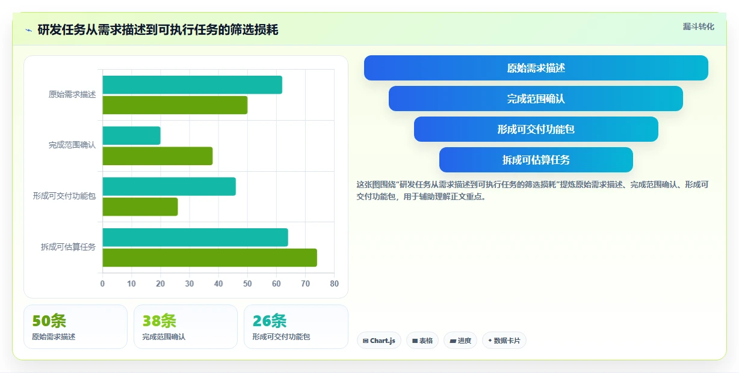Click the 漏斗转化 label in header
Image resolution: width=739 pixels, height=373 pixels.
(698, 26)
